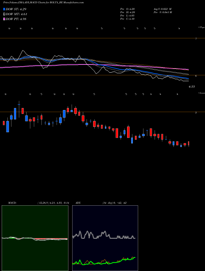Select the 'DOW MT: 4.61' legend text
Image resolution: width=205 pixels, height=271 pixels.
pyautogui.click(x=16, y=14)
